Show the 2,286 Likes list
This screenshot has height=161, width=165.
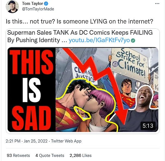tap(80, 155)
